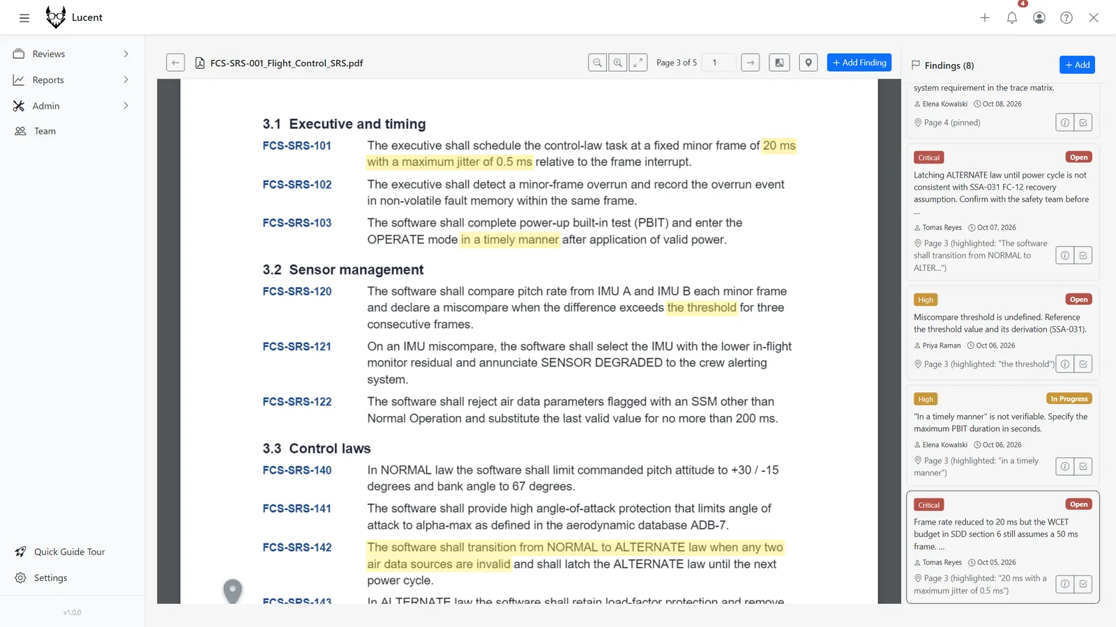Start the Quick Guide Tour
Screen dimensions: 1116x627
tap(72, 552)
